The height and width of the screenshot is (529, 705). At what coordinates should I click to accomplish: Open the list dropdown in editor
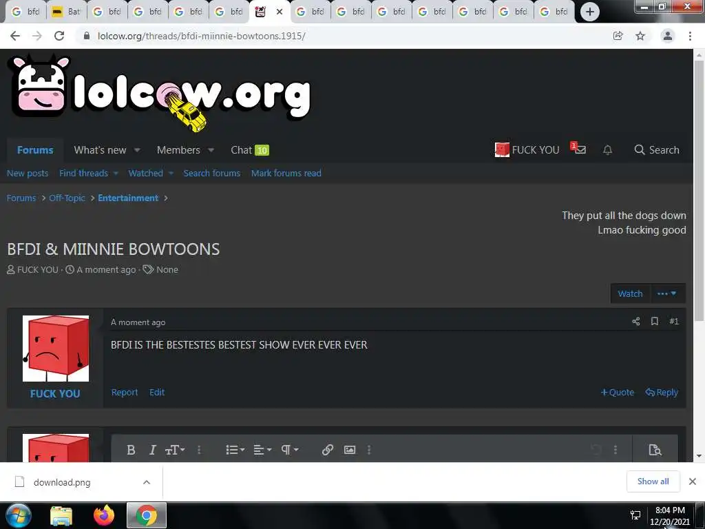pyautogui.click(x=235, y=450)
